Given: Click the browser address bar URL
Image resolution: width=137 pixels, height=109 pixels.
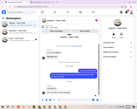Looking at the screenshot, I should (x=32, y=7).
